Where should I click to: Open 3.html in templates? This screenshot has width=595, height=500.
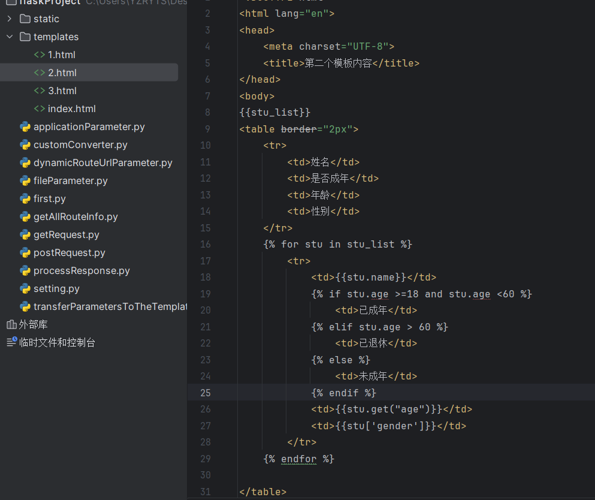pos(62,91)
